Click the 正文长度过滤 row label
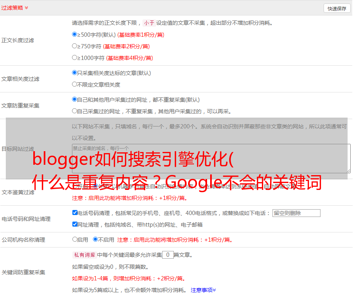 (x=17, y=40)
